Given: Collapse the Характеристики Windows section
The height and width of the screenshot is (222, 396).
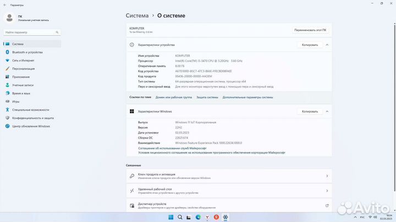Looking at the screenshot, I should click(x=327, y=111).
